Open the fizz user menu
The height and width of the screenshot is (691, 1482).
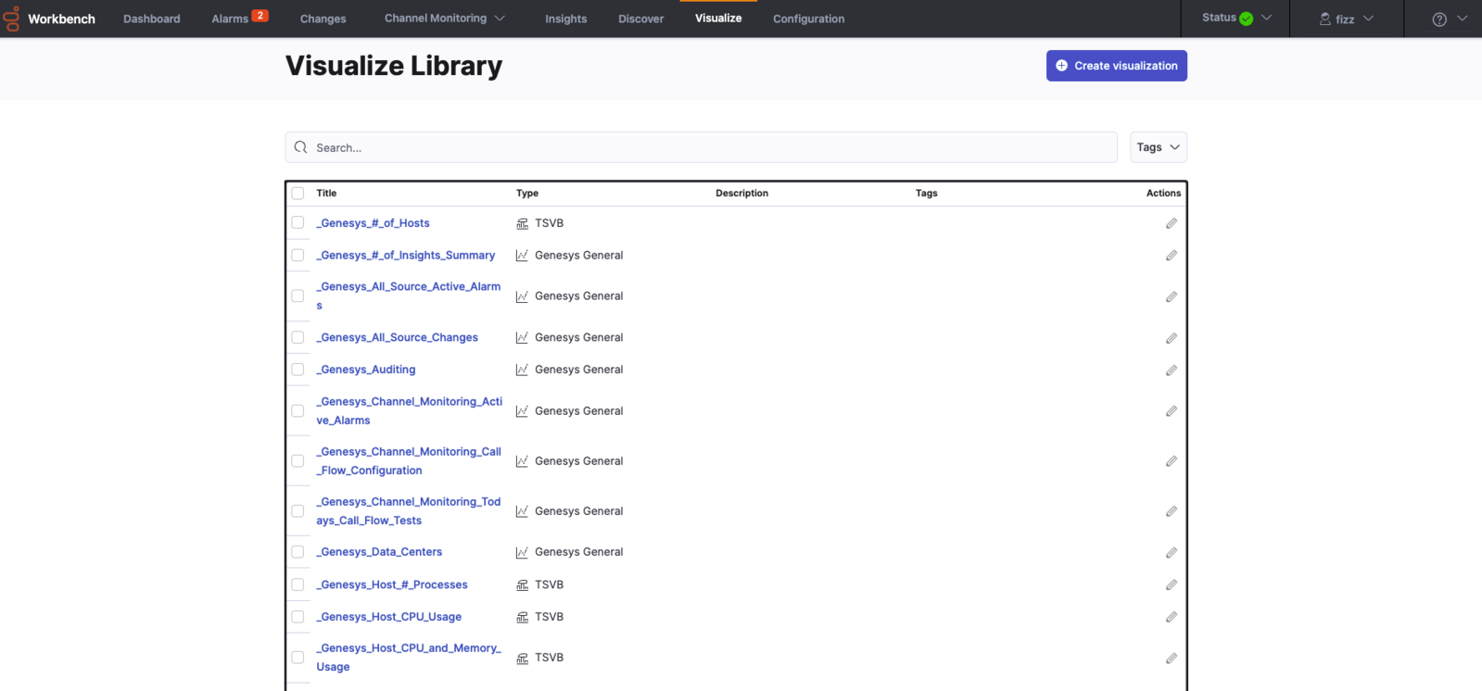[1347, 19]
